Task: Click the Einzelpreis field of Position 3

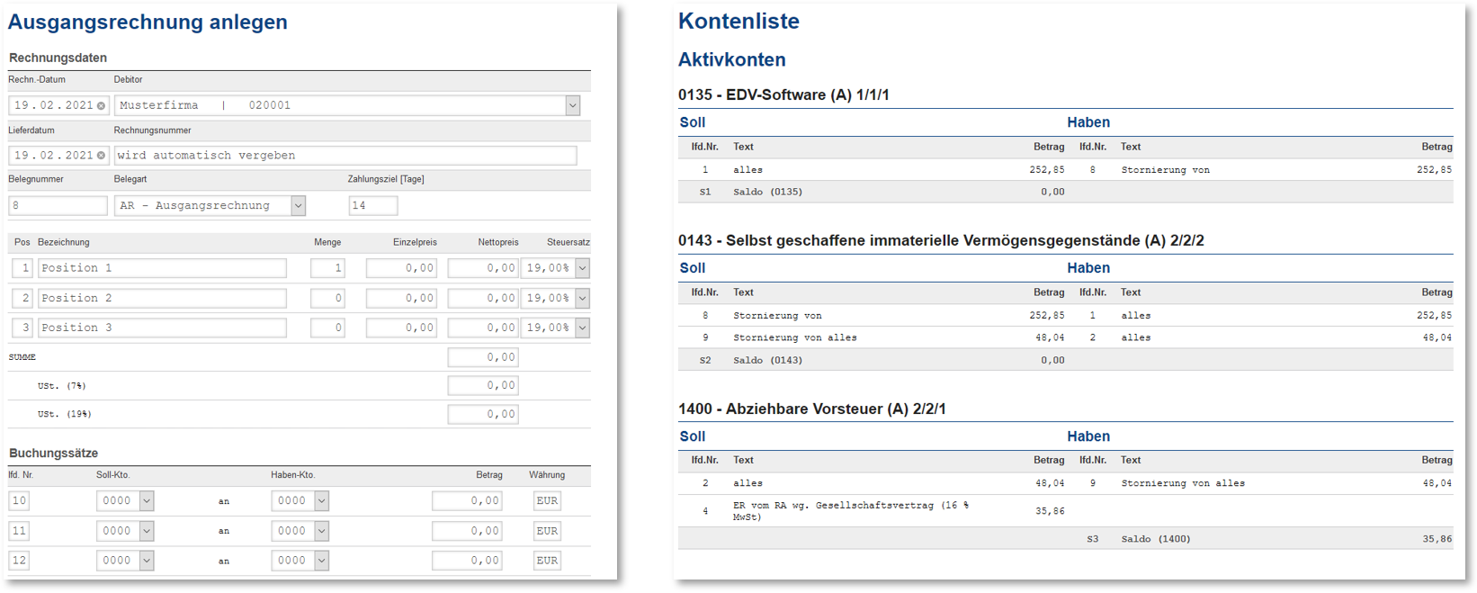Action: [402, 328]
